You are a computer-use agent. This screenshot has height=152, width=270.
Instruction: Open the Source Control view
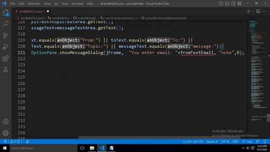point(5,35)
